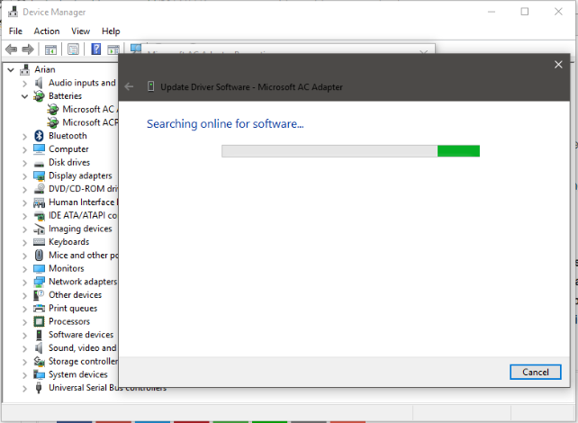Expand the DVD/CD-ROM drives category
This screenshot has width=578, height=423.
coord(24,189)
